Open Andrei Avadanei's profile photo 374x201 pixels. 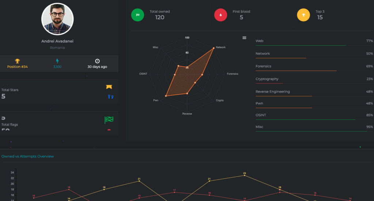[x=57, y=19]
